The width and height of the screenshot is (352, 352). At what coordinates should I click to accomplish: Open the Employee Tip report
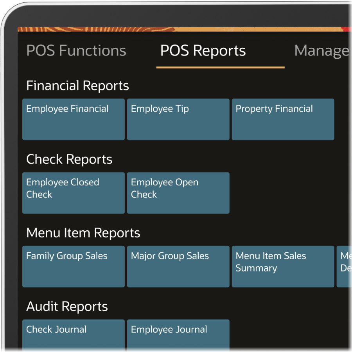point(178,119)
